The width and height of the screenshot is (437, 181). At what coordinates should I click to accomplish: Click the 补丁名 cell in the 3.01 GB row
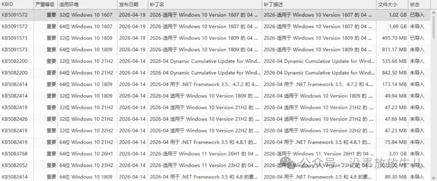point(205,154)
